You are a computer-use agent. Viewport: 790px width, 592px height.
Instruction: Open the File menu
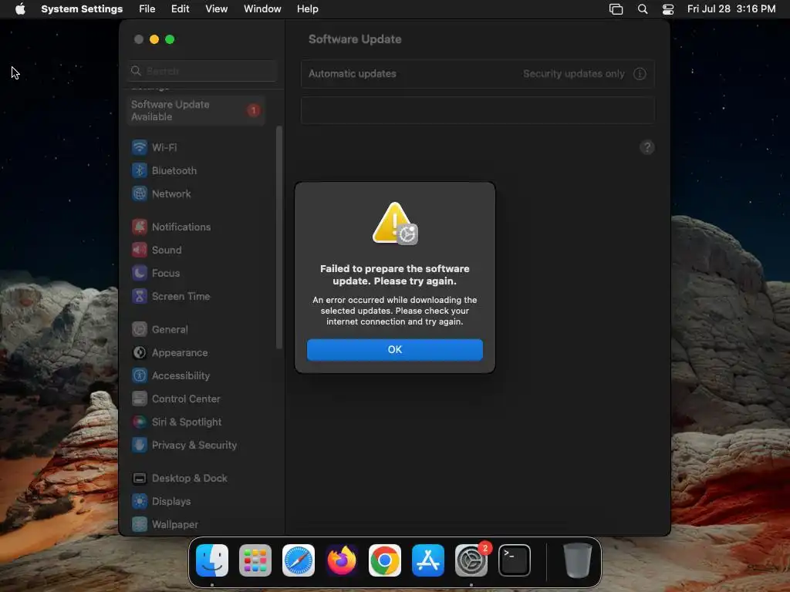[147, 9]
